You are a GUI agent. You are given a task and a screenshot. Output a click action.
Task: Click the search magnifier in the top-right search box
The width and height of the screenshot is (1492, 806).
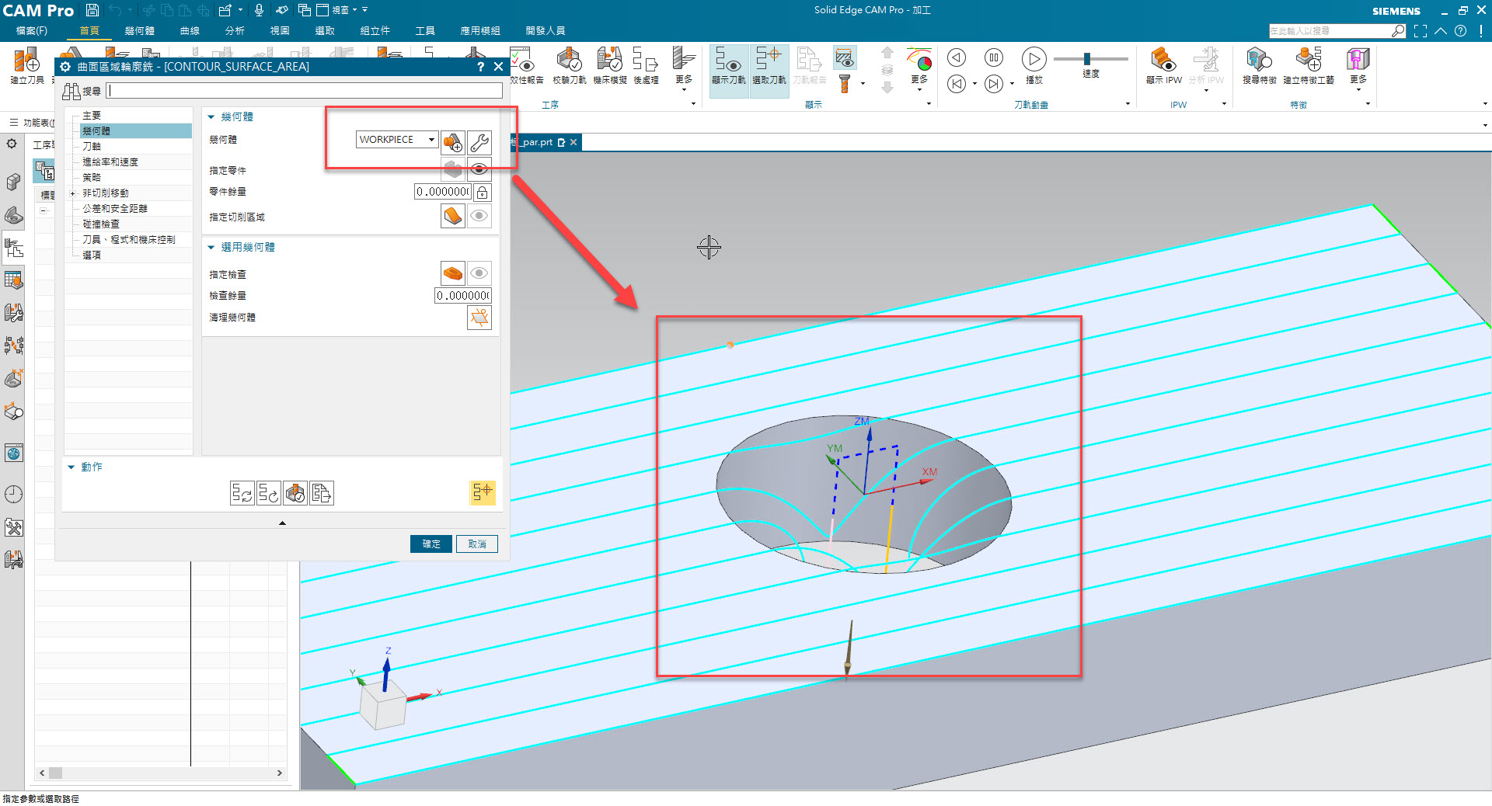click(x=1398, y=31)
